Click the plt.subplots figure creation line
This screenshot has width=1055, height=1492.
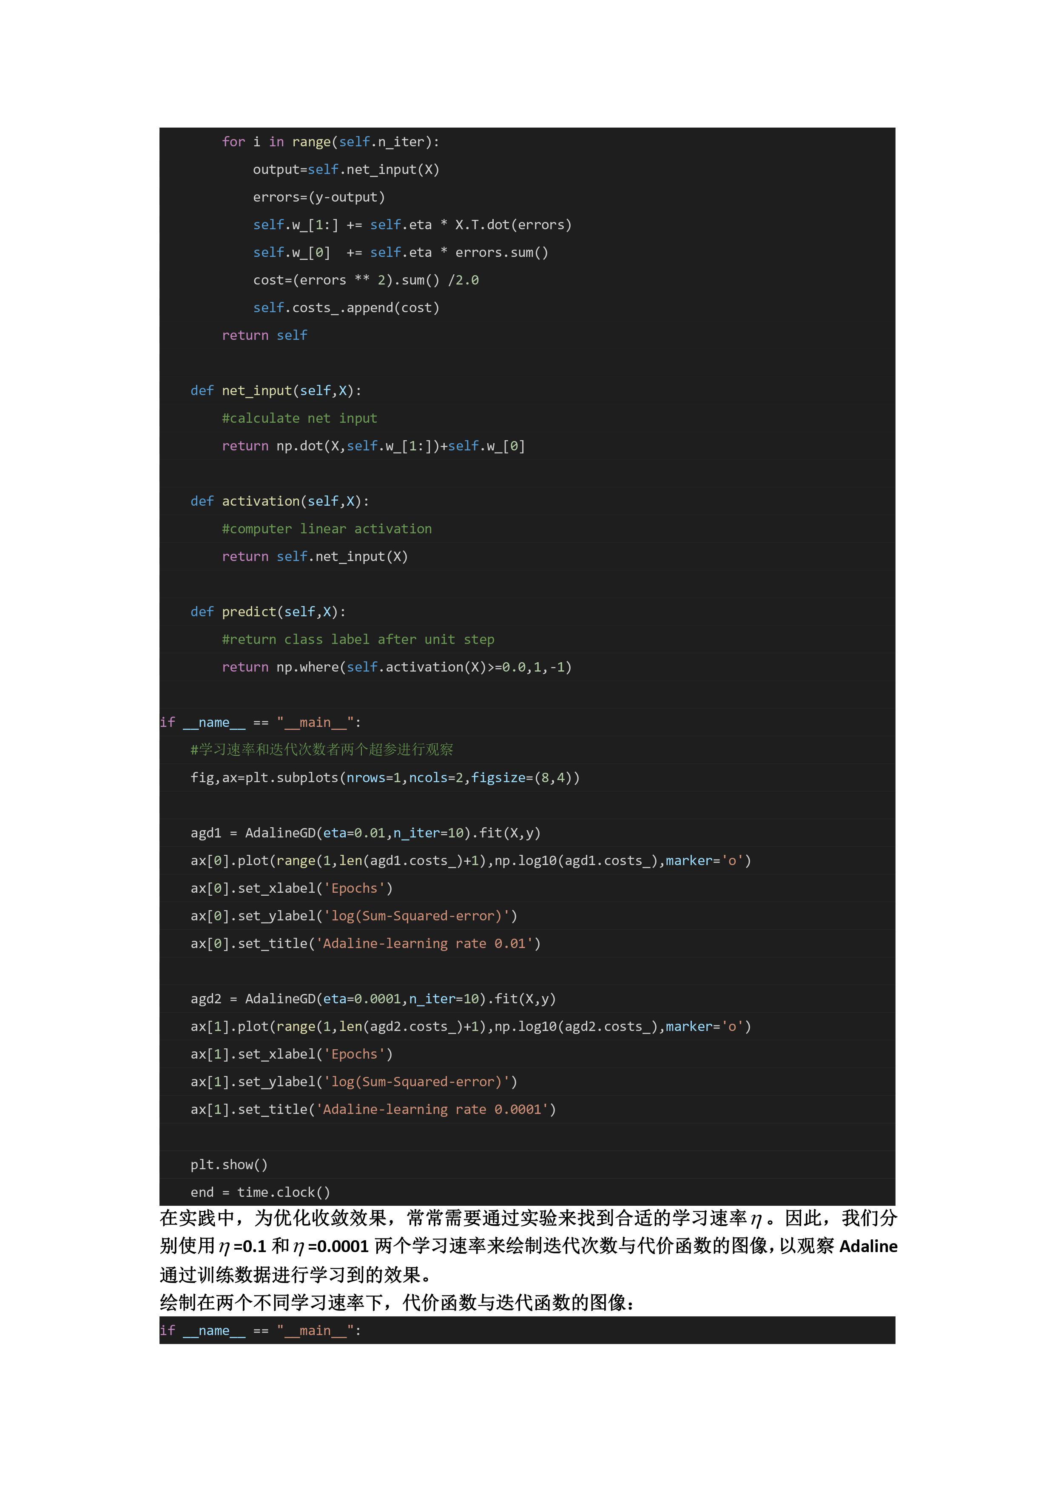pos(384,778)
